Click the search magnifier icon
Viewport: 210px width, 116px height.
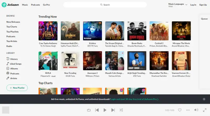pyautogui.click(x=101, y=5)
